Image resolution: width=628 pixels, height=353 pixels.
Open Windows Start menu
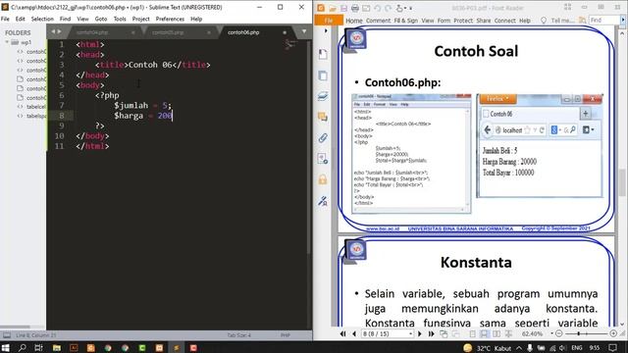6,347
